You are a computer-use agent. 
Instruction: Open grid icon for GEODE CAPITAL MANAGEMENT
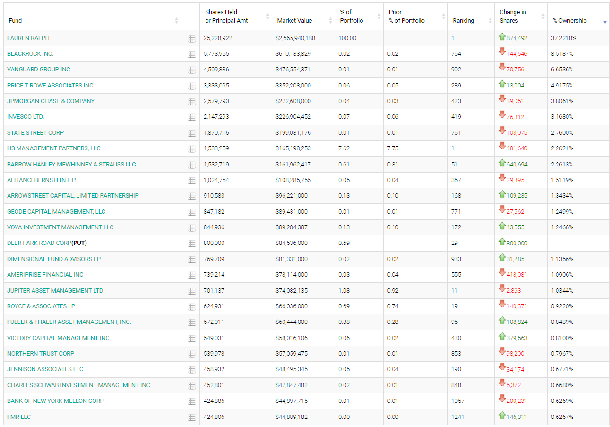click(x=191, y=212)
